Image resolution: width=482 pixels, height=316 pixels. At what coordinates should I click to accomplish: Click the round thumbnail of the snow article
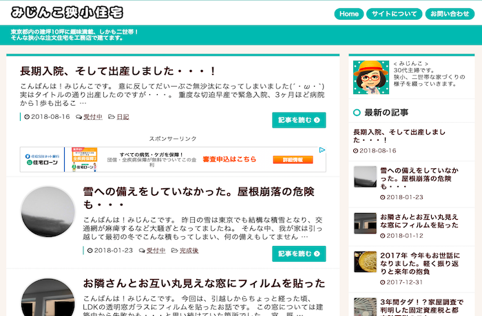click(x=48, y=212)
